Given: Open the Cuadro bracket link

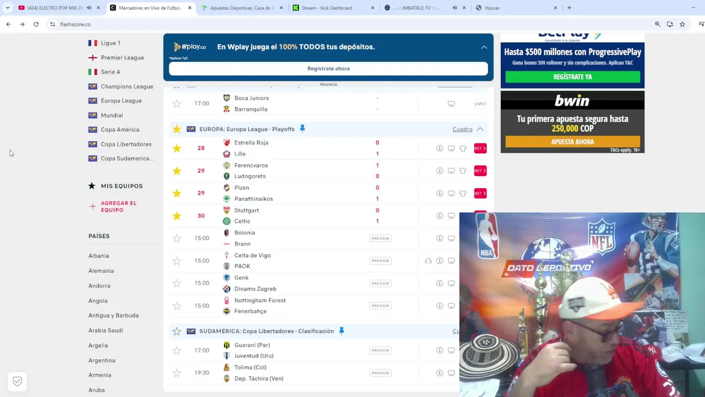Looking at the screenshot, I should pos(462,129).
